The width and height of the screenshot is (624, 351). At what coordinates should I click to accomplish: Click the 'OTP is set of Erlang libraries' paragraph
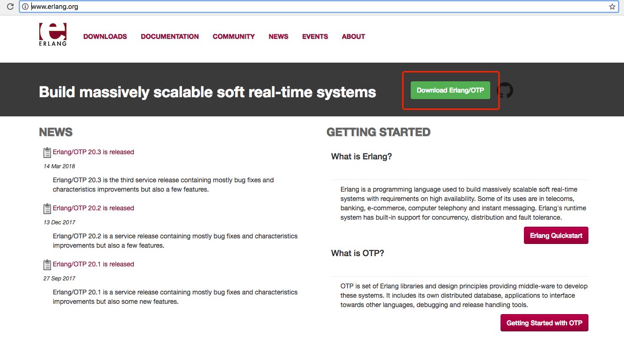pos(464,295)
